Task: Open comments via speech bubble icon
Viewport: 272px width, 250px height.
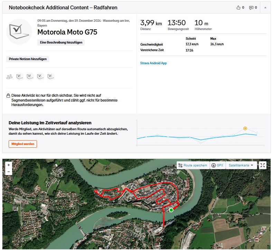Action: point(251,8)
